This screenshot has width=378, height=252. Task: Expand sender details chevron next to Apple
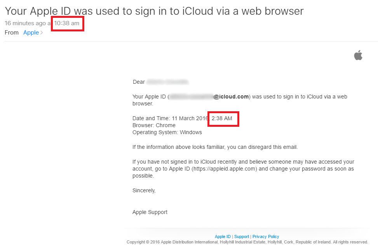pyautogui.click(x=42, y=33)
